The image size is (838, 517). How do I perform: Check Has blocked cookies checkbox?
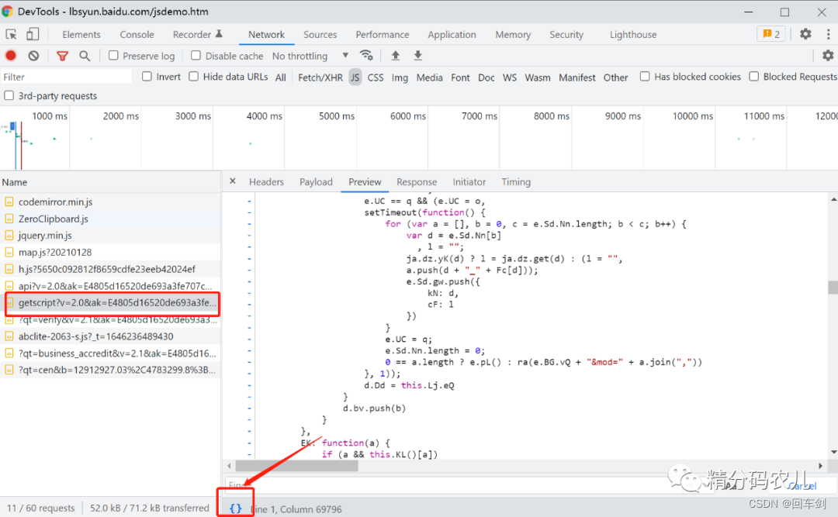click(645, 77)
